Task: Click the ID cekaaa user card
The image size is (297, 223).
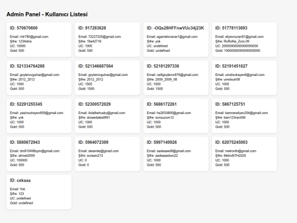Action: coord(39,192)
